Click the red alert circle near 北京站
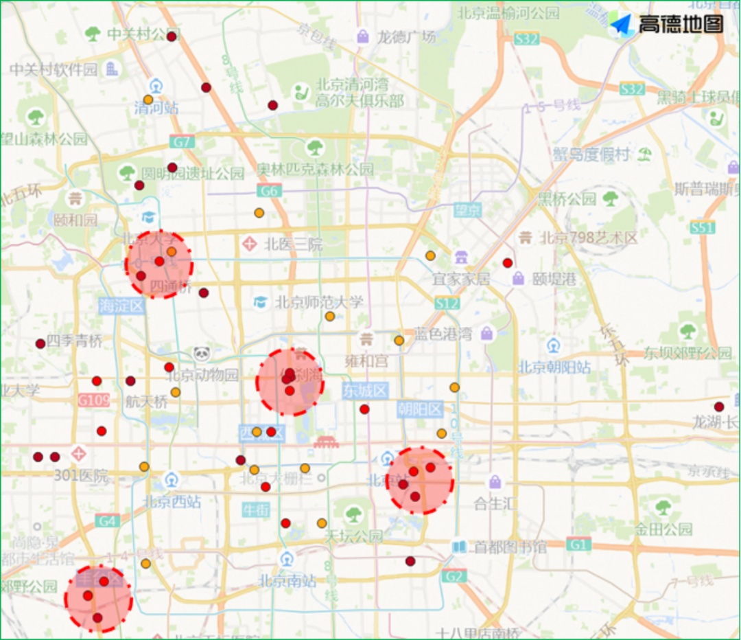 coord(419,481)
